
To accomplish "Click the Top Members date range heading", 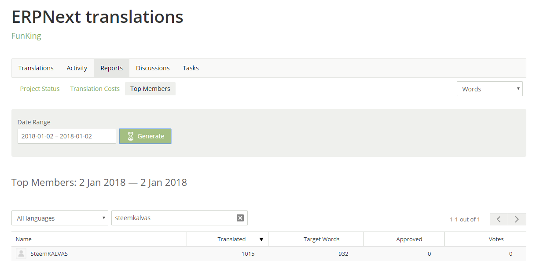I will (99, 182).
